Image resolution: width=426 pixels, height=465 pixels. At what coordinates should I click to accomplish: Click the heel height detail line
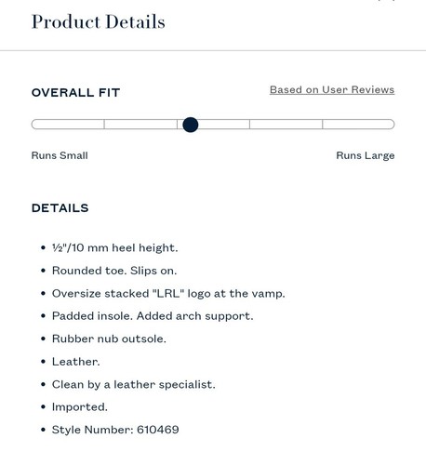coord(115,248)
